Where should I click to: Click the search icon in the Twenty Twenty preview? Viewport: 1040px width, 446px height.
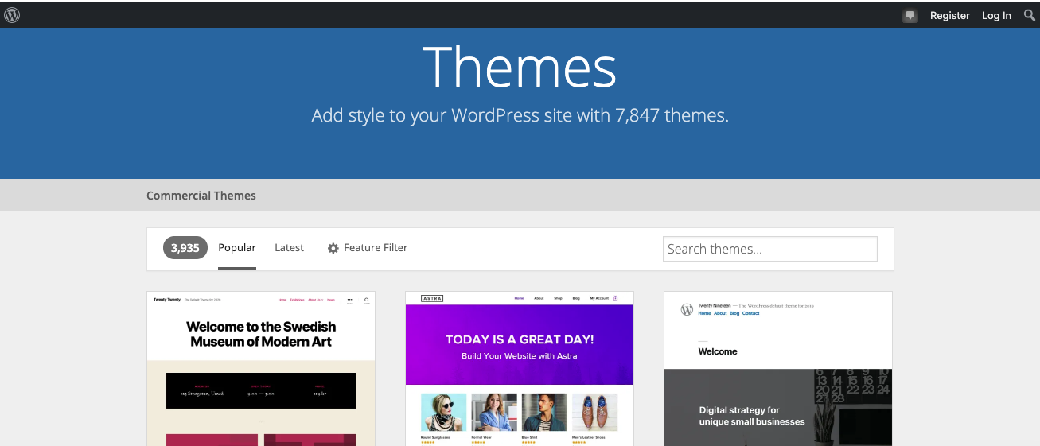pyautogui.click(x=366, y=301)
